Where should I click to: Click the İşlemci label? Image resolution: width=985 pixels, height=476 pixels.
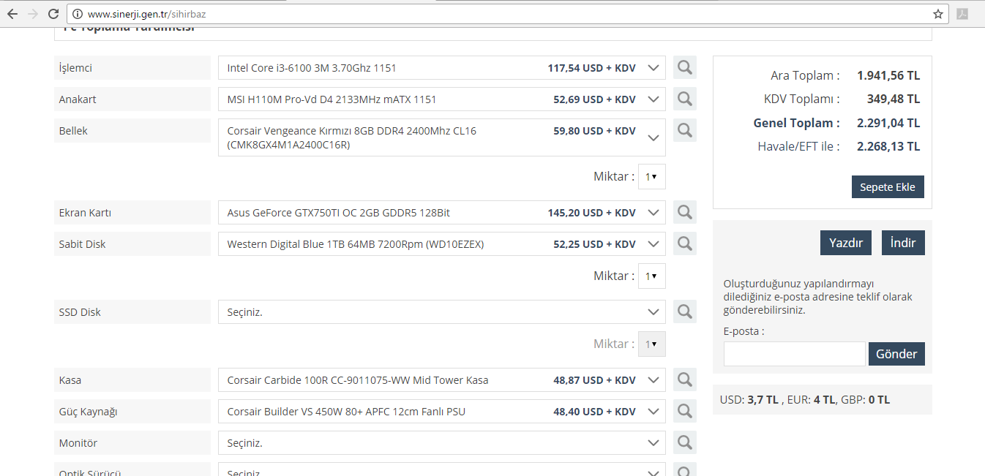click(x=75, y=68)
